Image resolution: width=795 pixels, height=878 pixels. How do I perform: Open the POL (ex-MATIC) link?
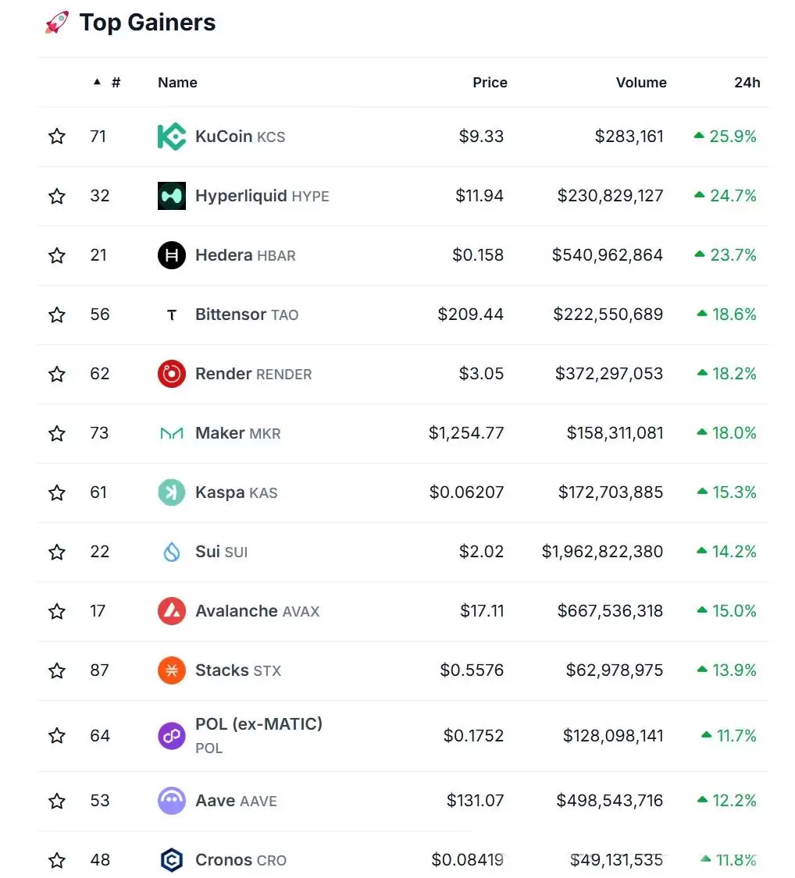[258, 724]
